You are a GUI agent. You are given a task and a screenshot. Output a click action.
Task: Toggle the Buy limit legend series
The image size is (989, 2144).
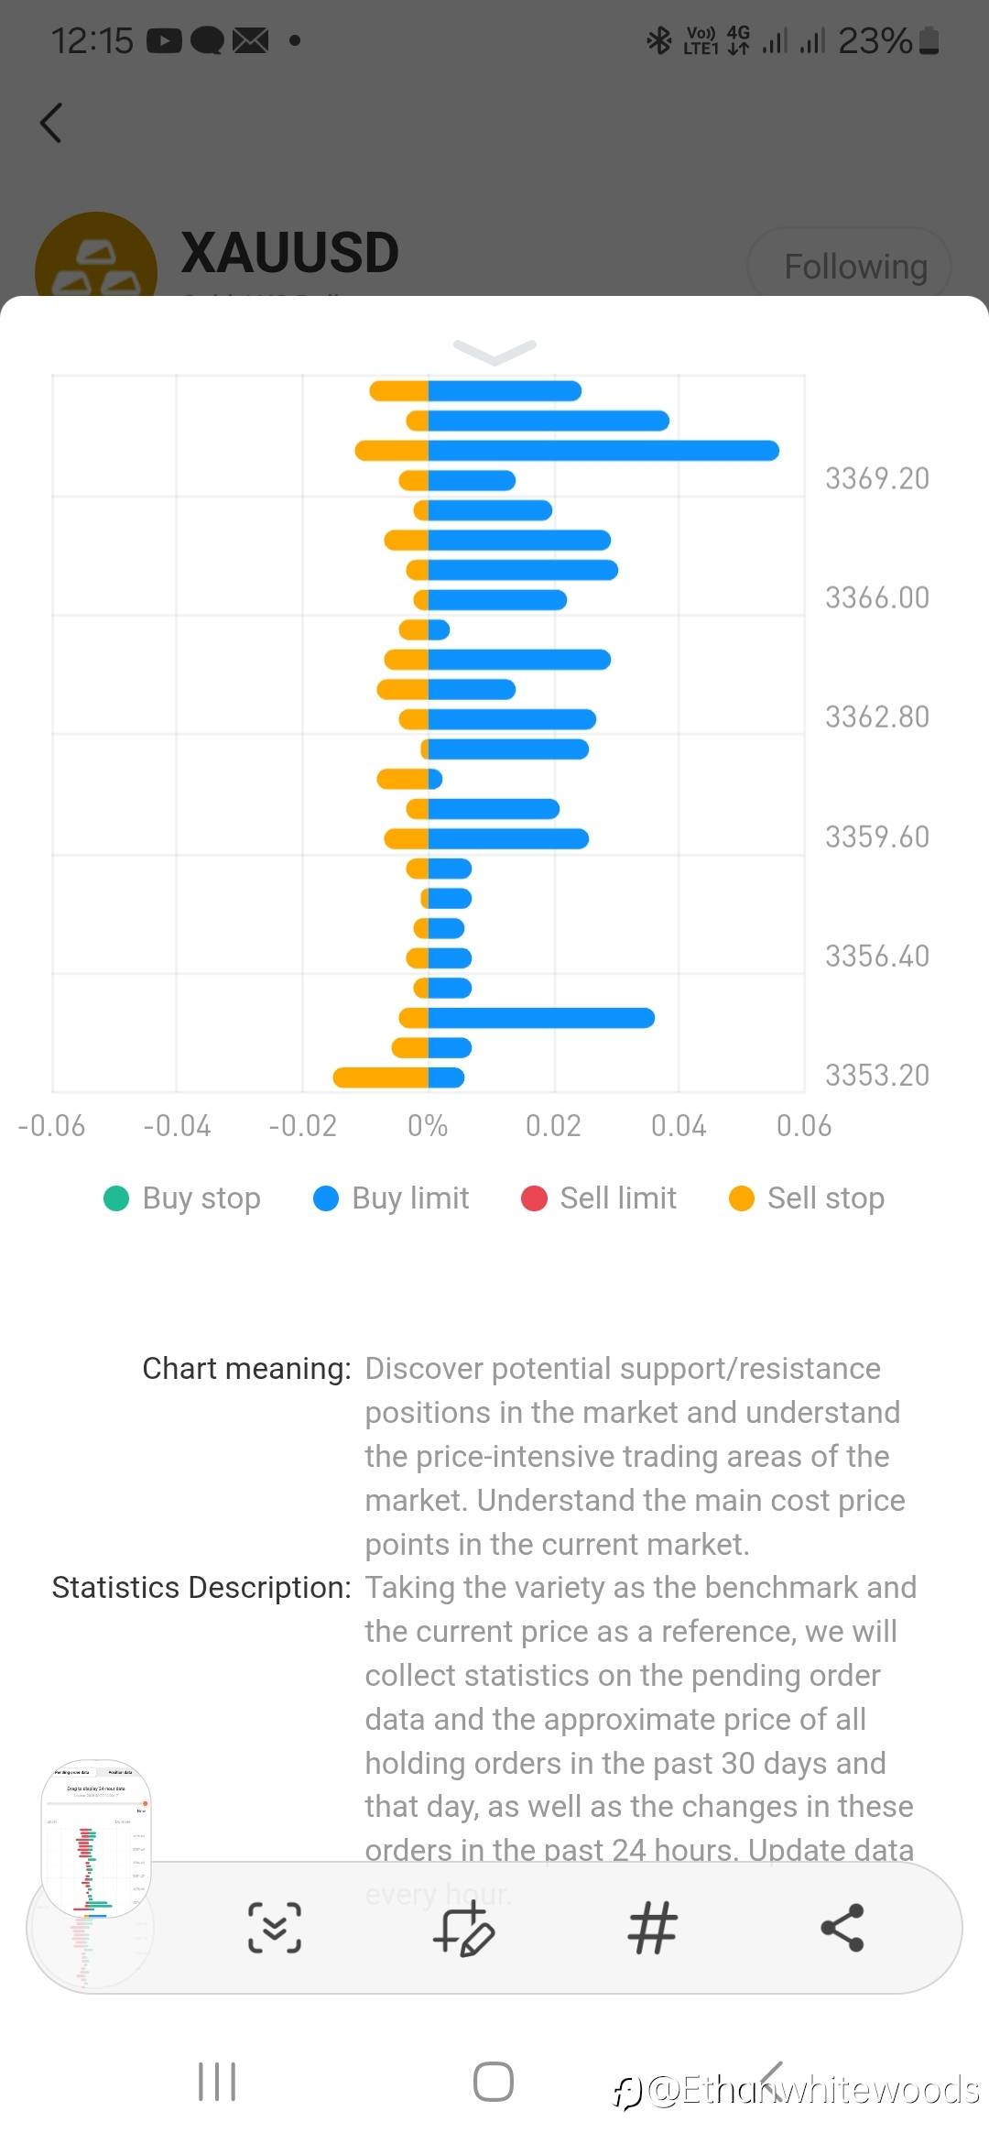[x=391, y=1198]
